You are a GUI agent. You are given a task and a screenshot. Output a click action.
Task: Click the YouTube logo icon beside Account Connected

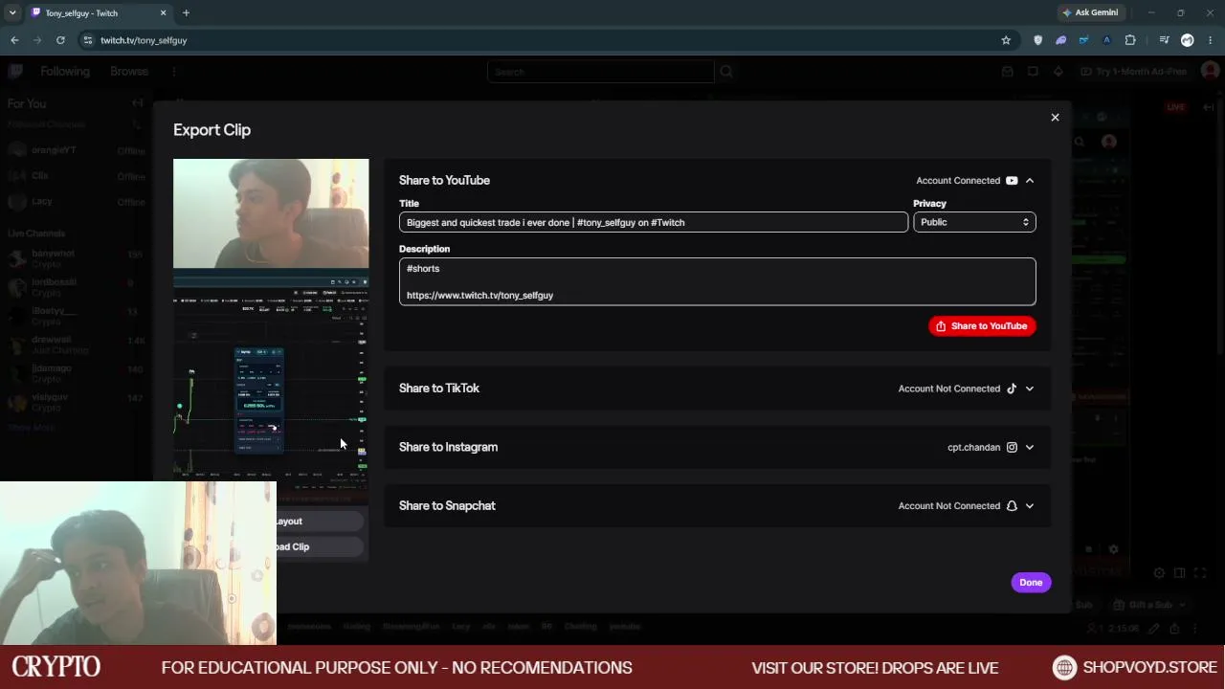[1012, 181]
